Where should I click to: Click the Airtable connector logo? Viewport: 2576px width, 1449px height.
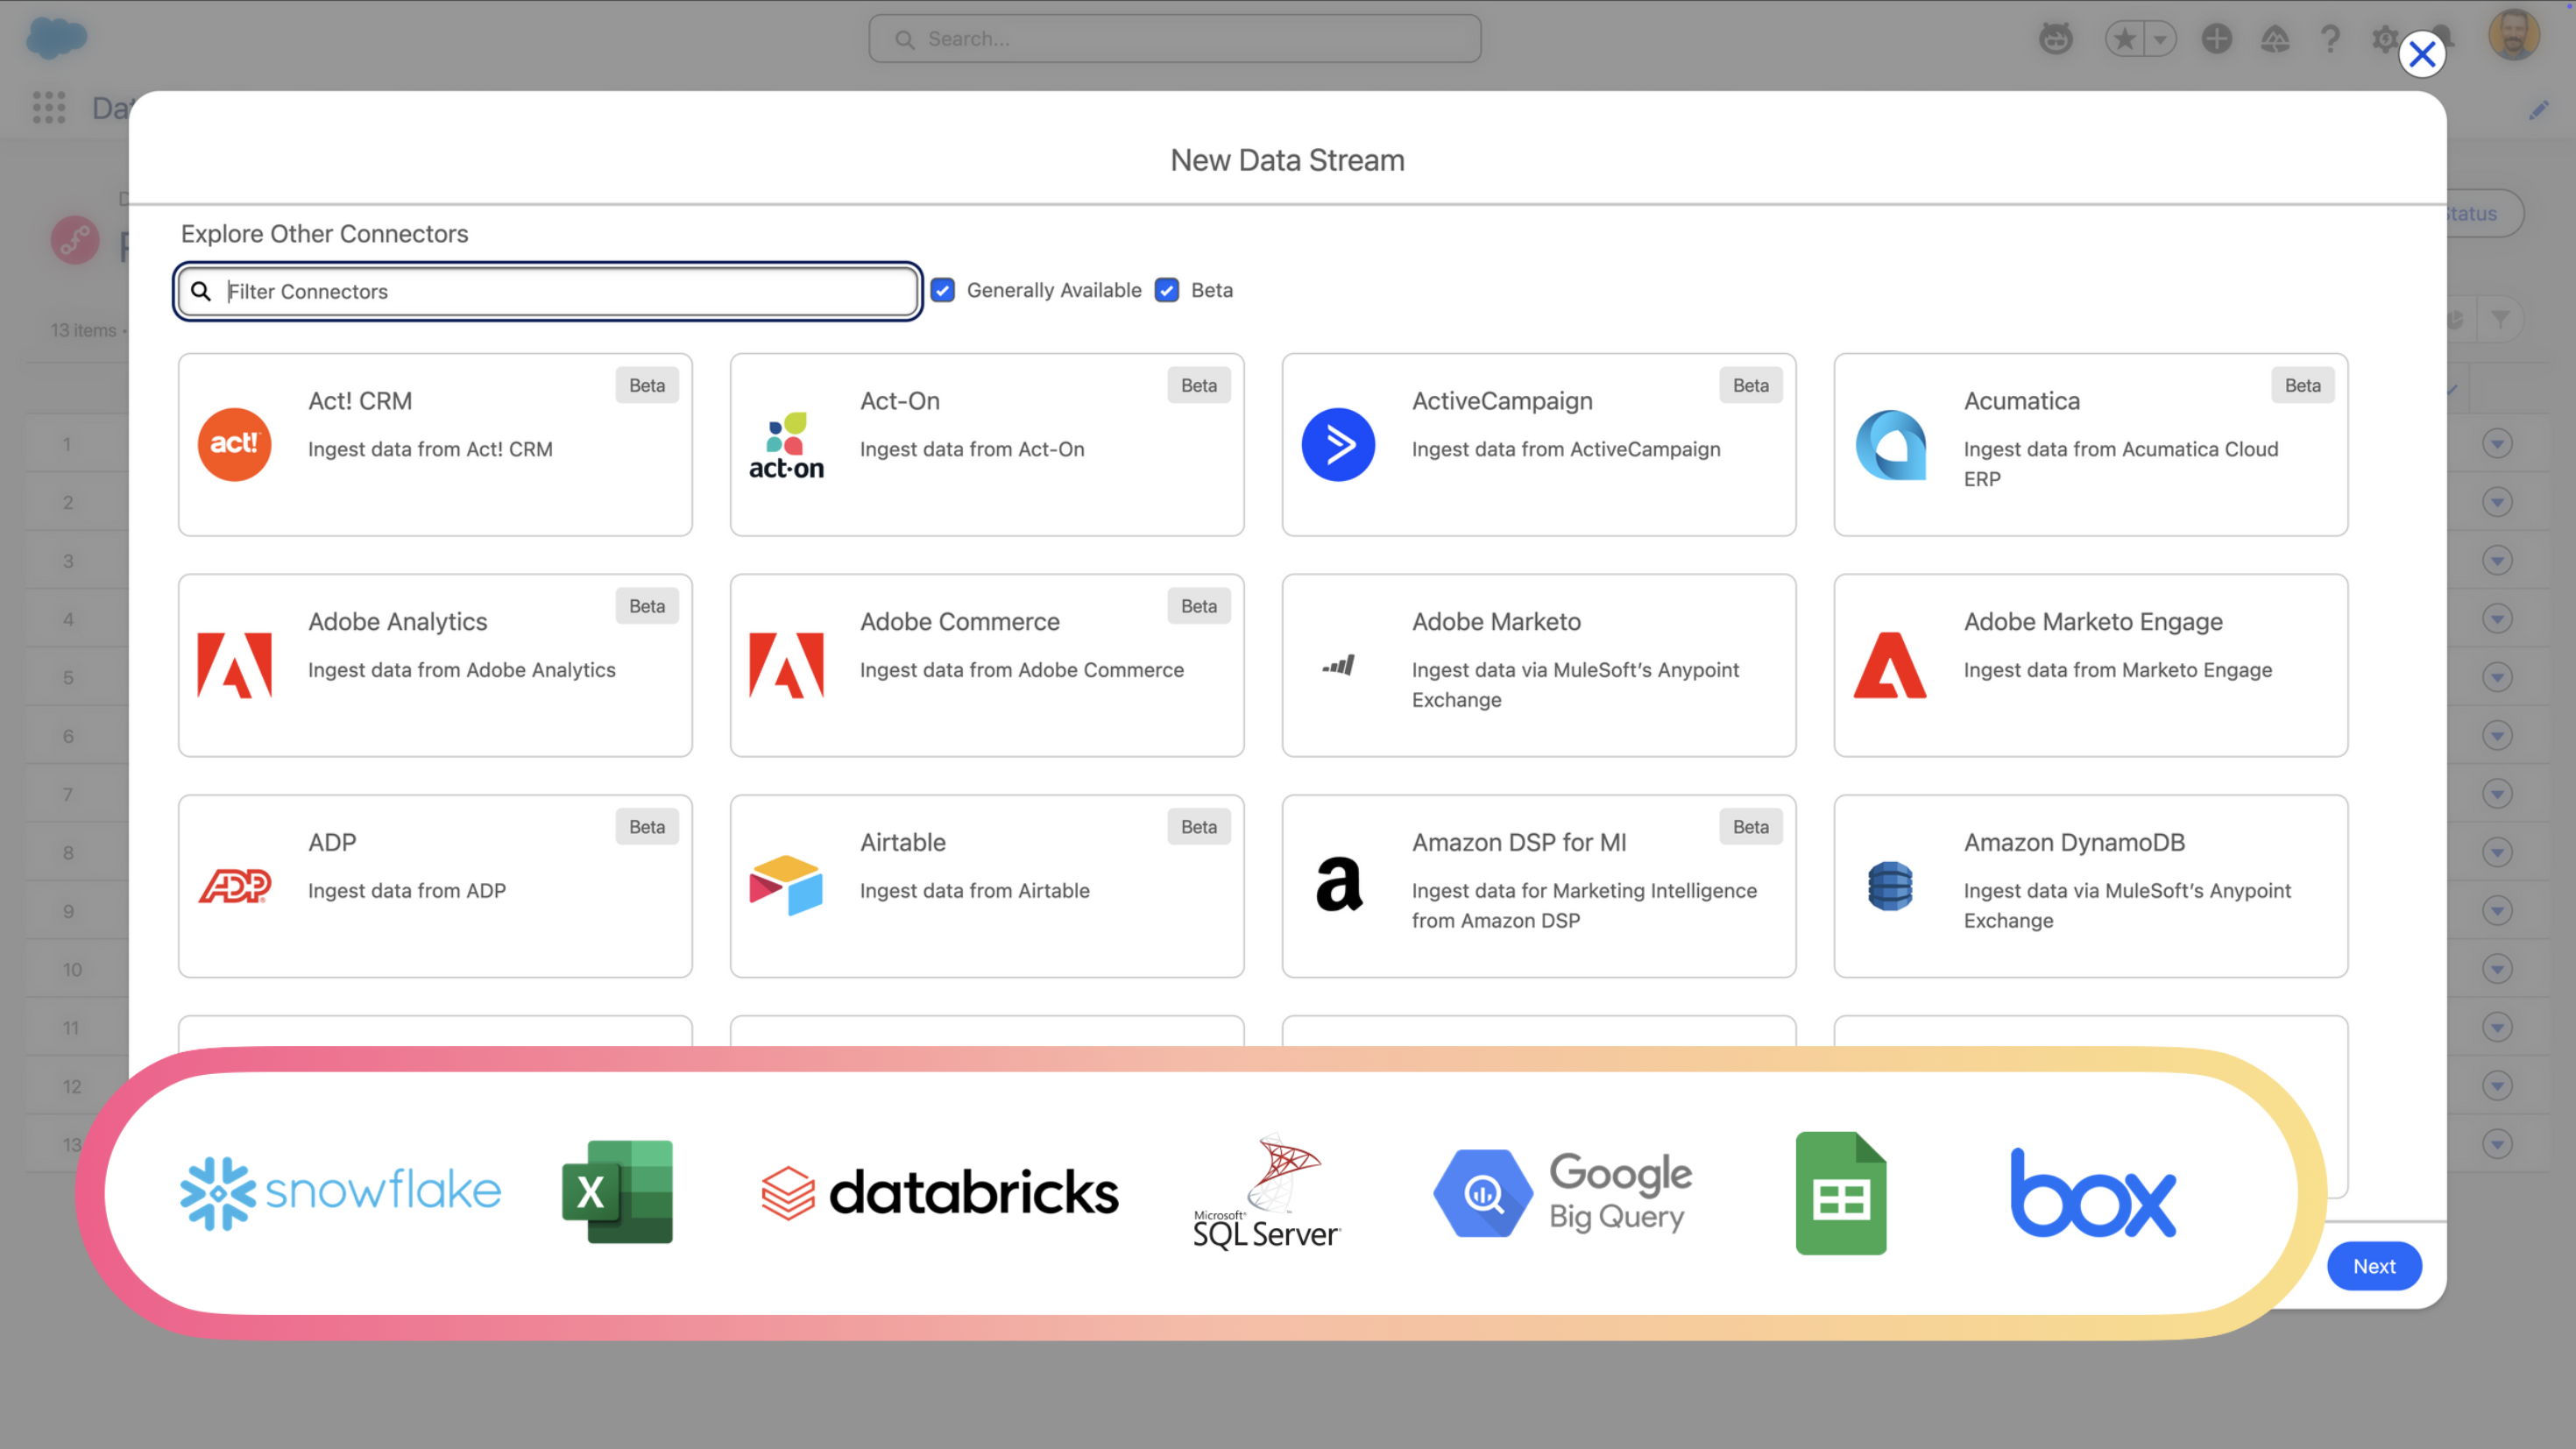(x=786, y=886)
